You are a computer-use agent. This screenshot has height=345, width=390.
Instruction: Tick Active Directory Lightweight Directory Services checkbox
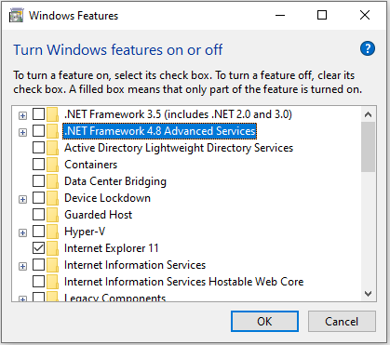click(x=38, y=148)
